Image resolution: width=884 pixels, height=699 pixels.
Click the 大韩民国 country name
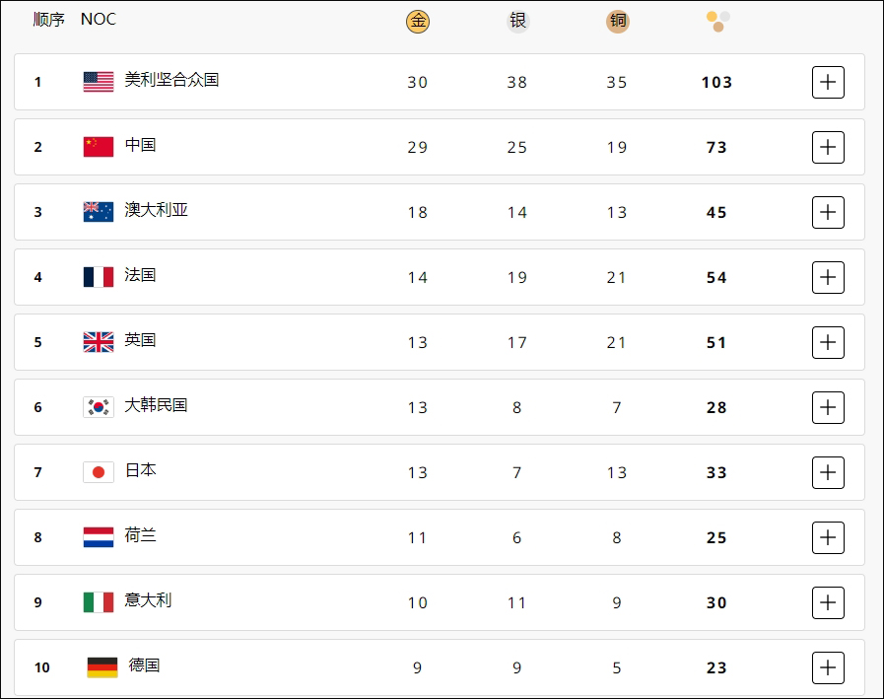pos(156,405)
